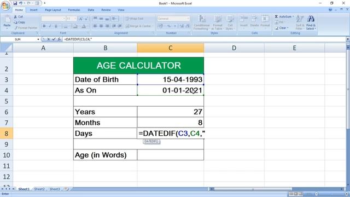Toggle Bottom Align in Alignment group
This screenshot has width=350, height=197.
[107, 19]
